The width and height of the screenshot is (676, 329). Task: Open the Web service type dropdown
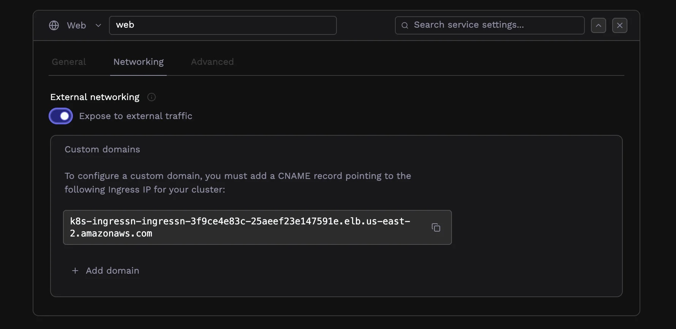pyautogui.click(x=76, y=25)
